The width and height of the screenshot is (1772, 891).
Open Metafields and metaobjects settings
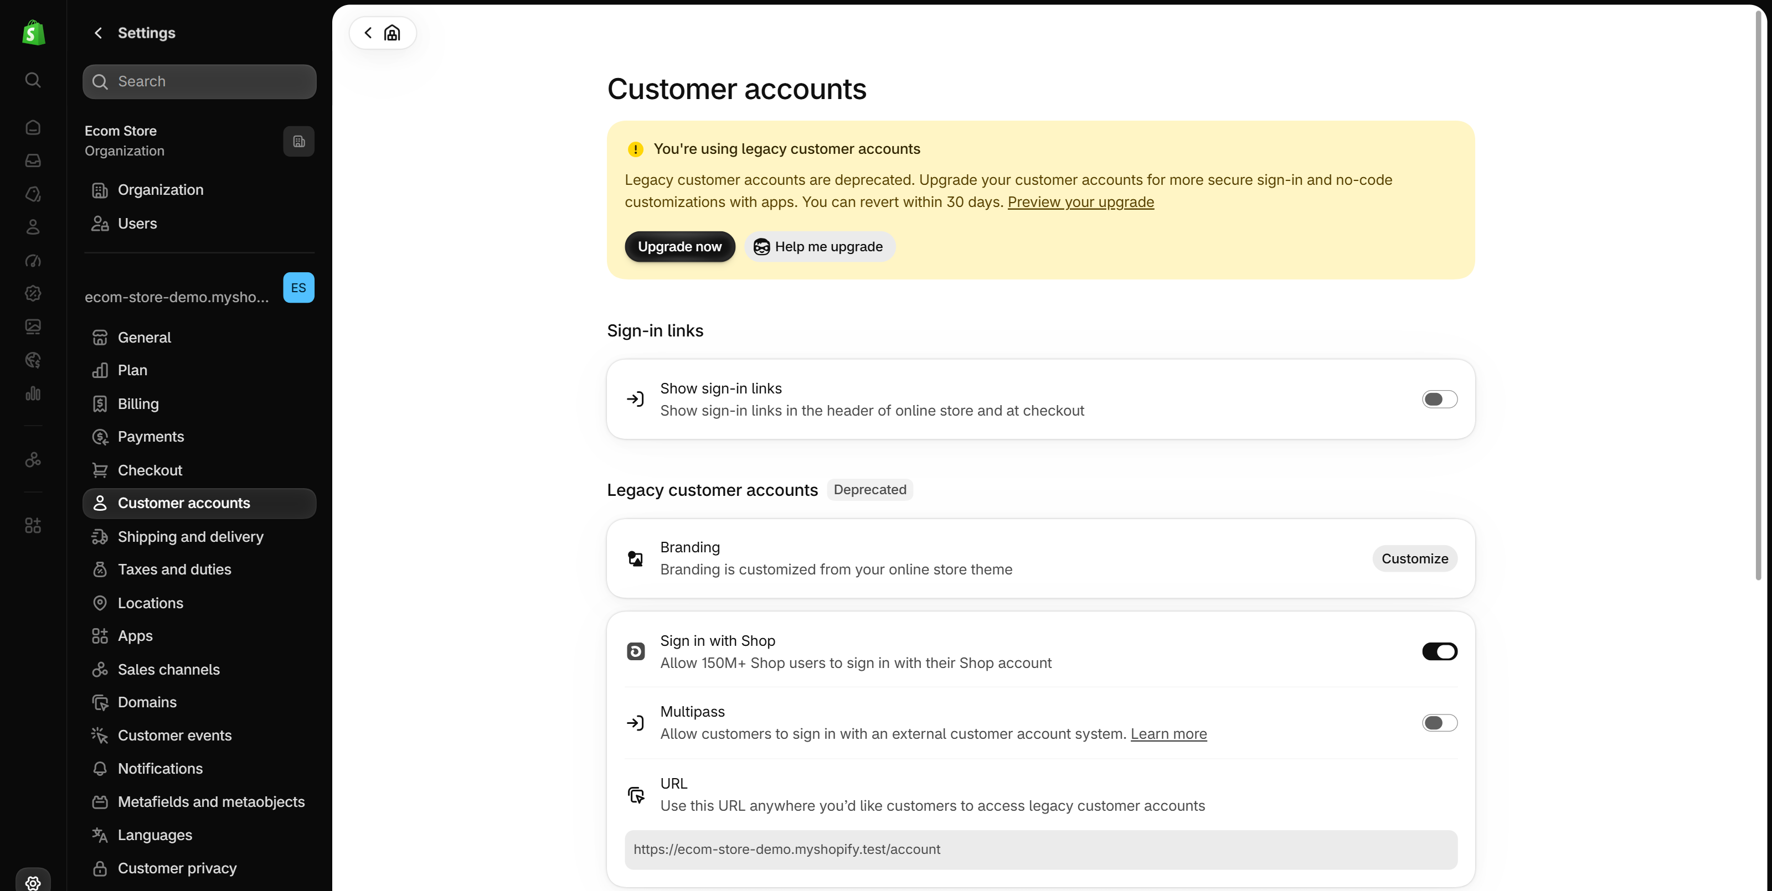tap(199, 802)
